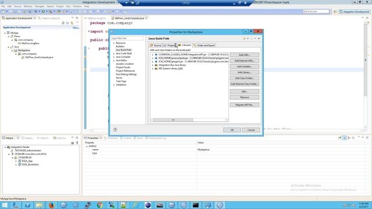Select Run/Debug Settings page
This screenshot has height=209, width=372.
pos(126,74)
